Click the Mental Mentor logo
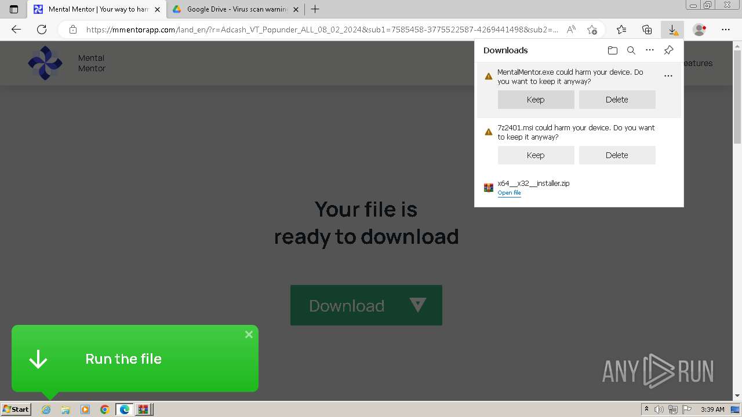Image resolution: width=742 pixels, height=417 pixels. pyautogui.click(x=45, y=63)
